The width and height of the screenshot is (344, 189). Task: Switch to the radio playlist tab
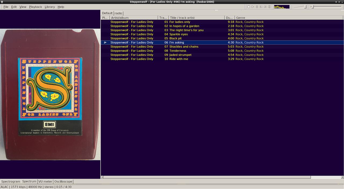118,13
